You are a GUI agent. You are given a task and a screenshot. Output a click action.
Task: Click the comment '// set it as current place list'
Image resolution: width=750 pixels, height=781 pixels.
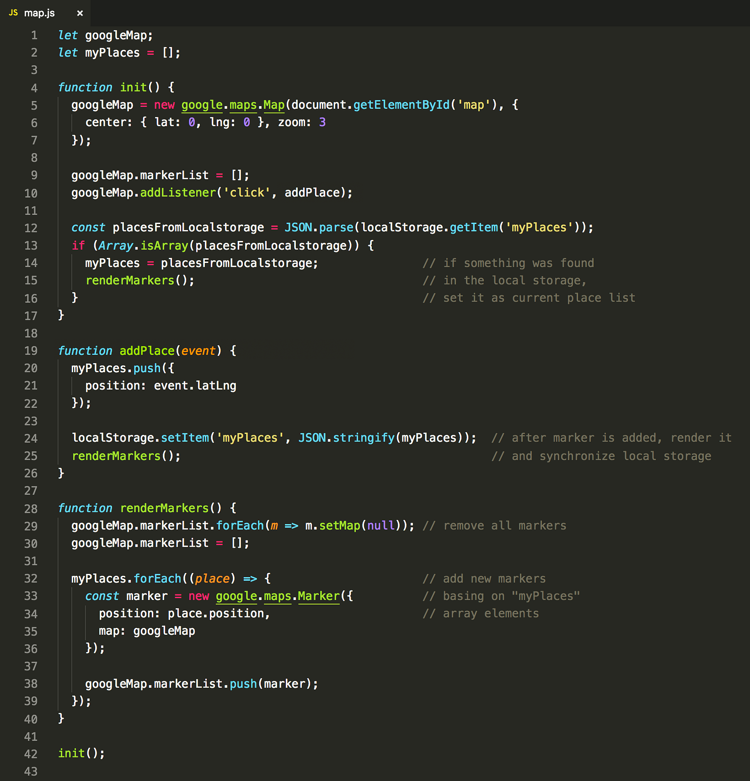click(529, 298)
